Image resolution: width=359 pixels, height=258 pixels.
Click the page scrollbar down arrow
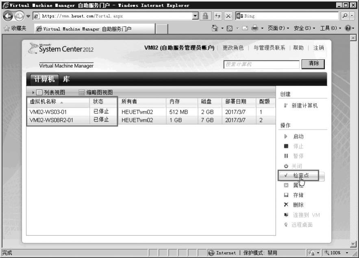(x=353, y=244)
